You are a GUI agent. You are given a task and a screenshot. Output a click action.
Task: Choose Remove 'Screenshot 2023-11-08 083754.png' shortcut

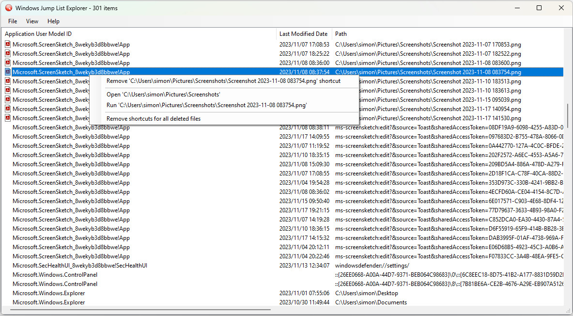point(223,81)
